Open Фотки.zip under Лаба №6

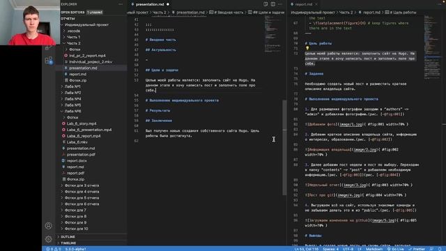coord(75,179)
